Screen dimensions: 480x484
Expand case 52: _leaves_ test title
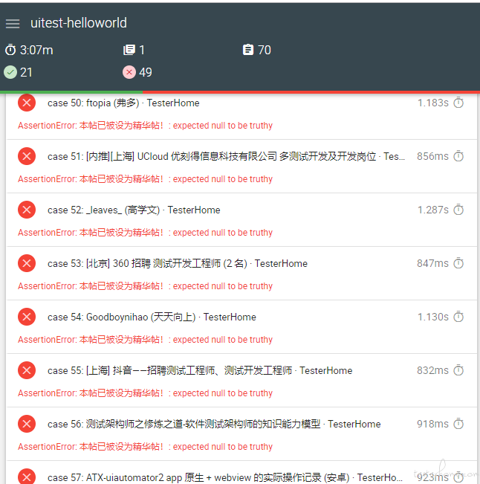[134, 210]
